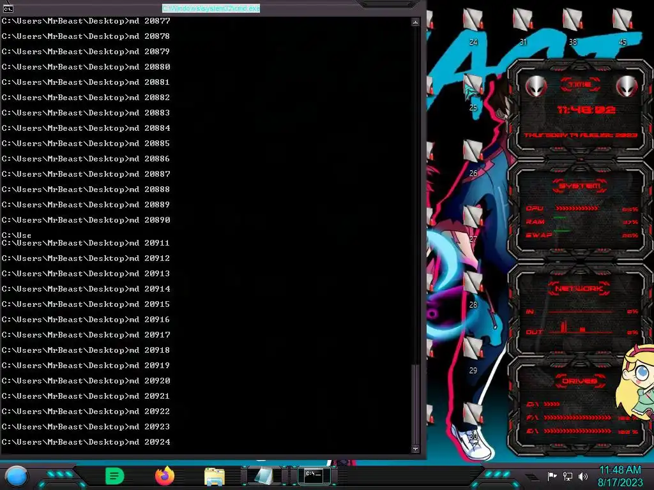Image resolution: width=654 pixels, height=490 pixels.
Task: Click the TIME header on the widget
Action: 580,85
